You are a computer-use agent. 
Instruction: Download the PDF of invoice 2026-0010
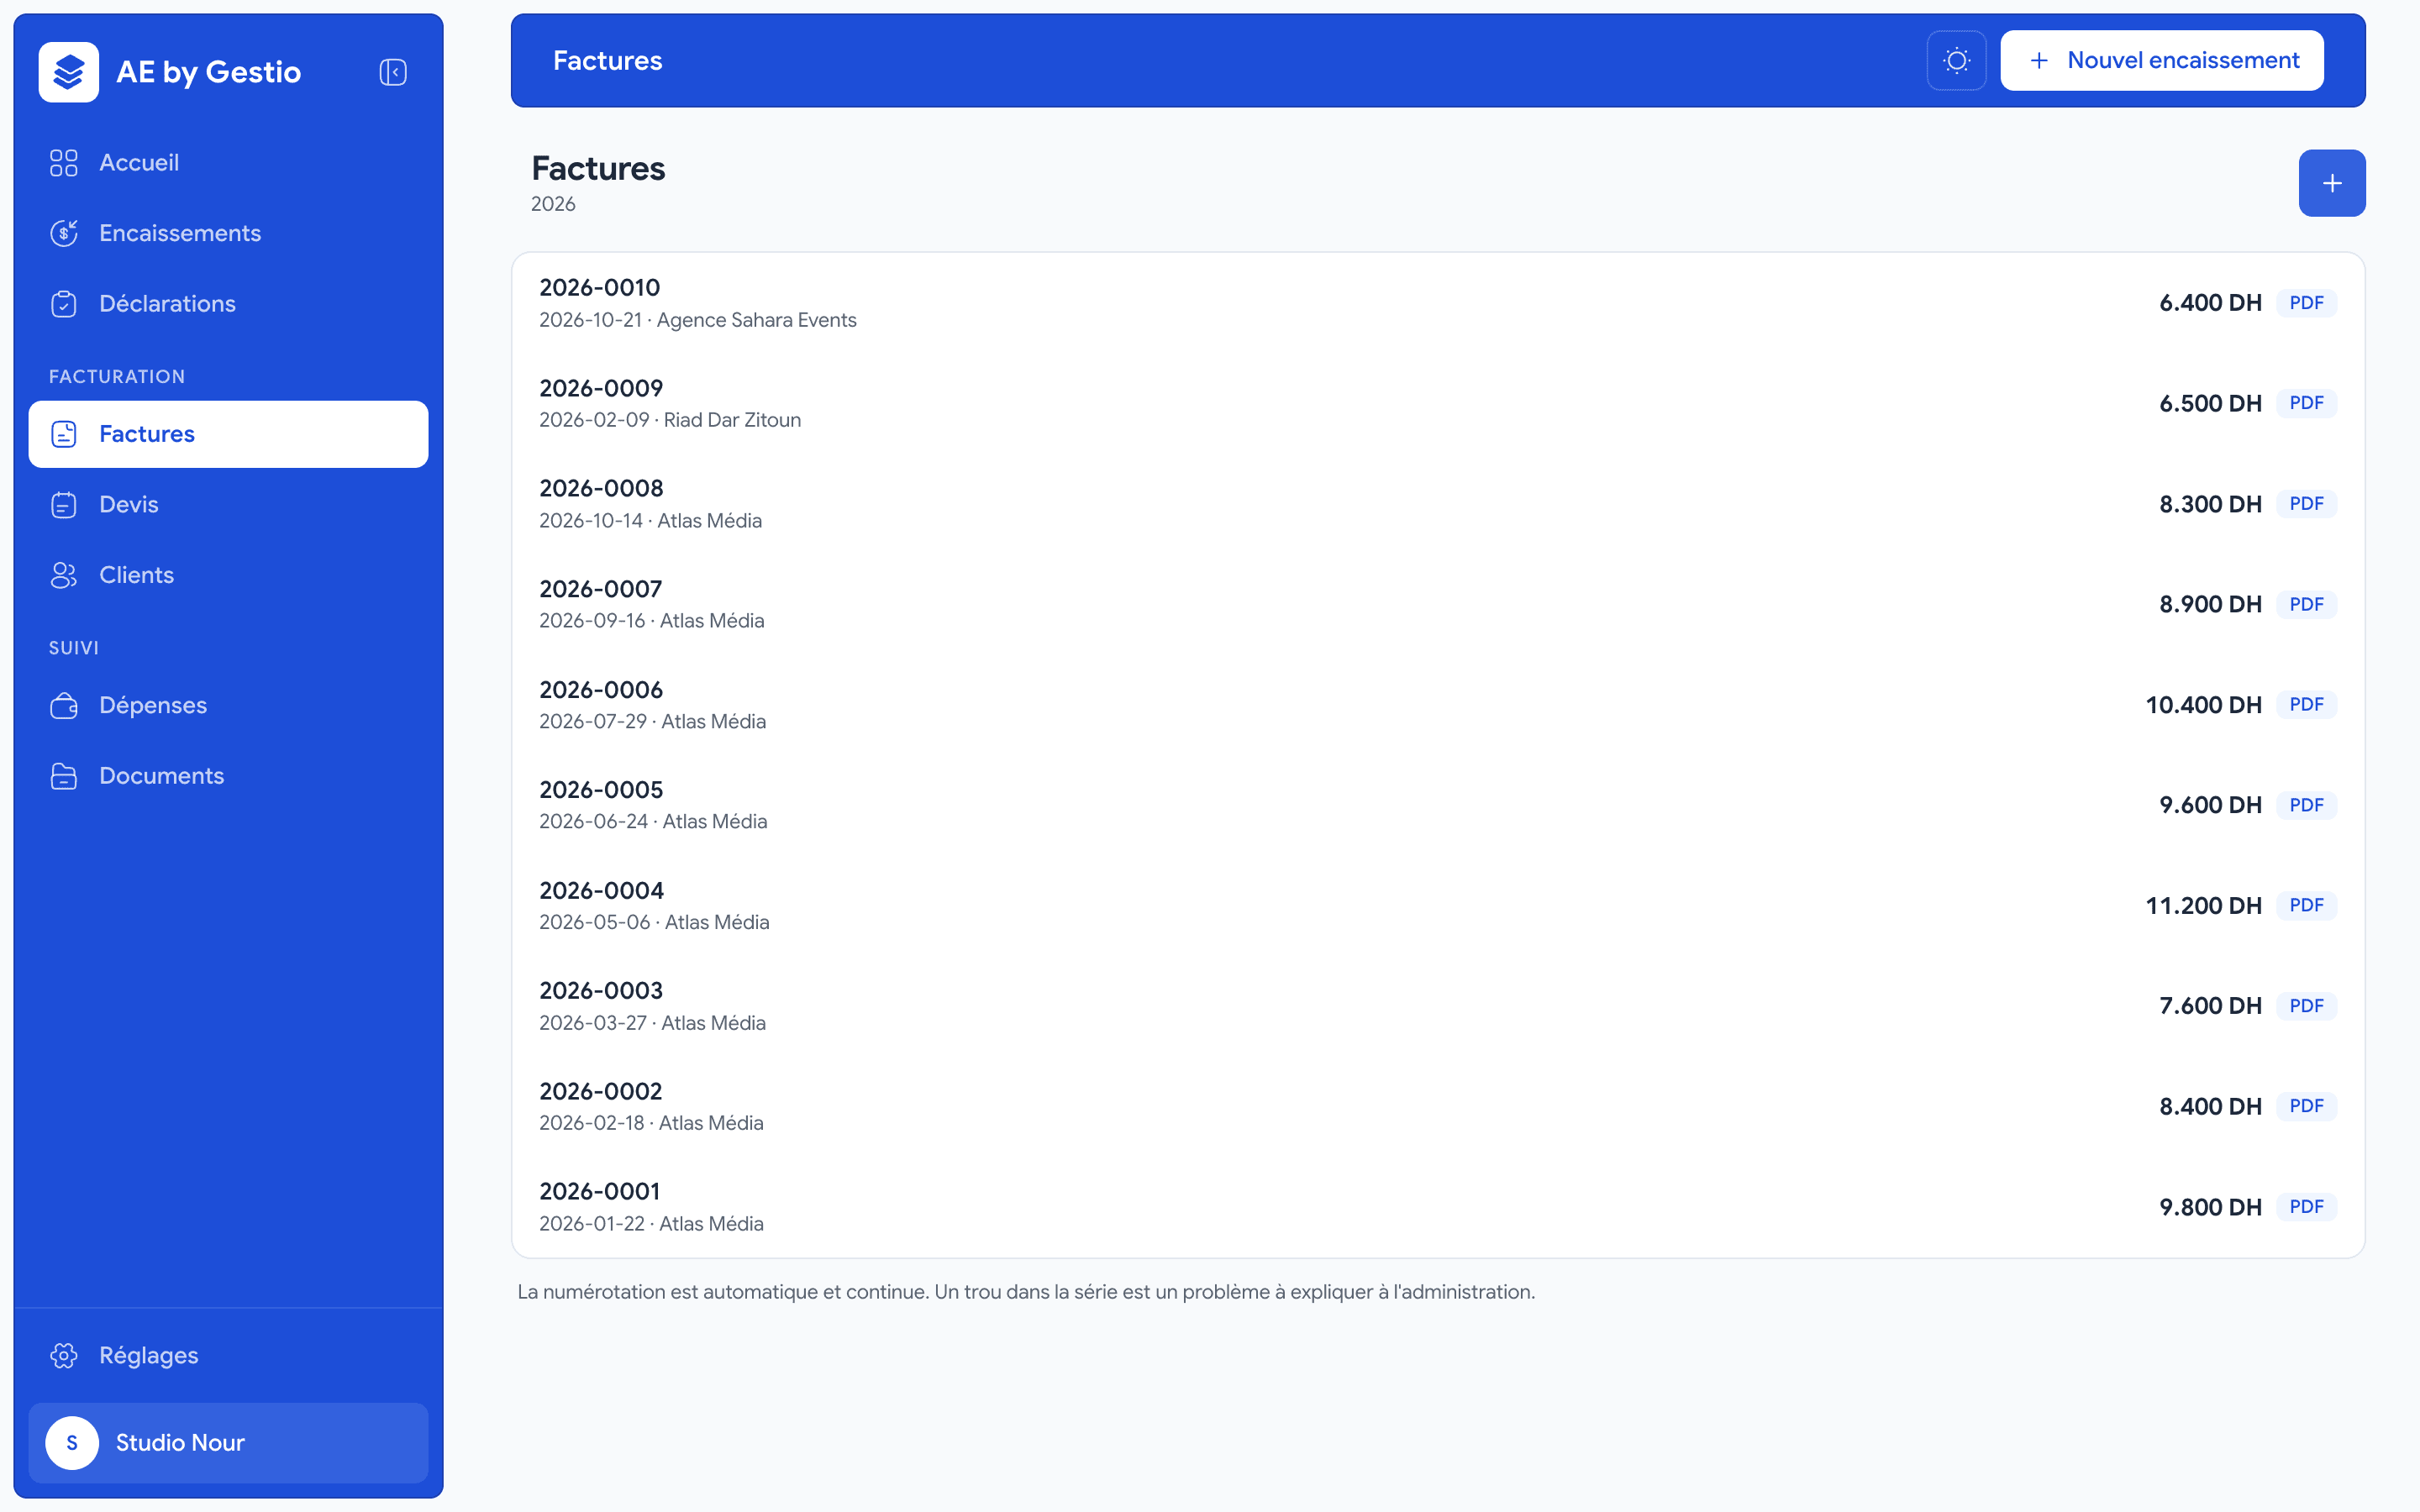pyautogui.click(x=2306, y=303)
